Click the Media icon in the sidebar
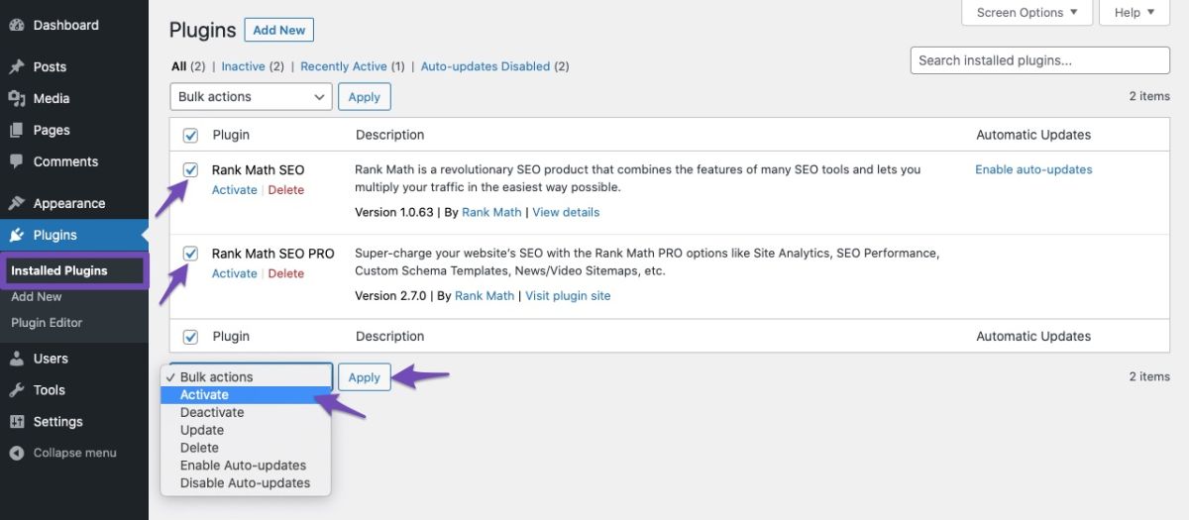Image resolution: width=1189 pixels, height=520 pixels. pos(17,98)
